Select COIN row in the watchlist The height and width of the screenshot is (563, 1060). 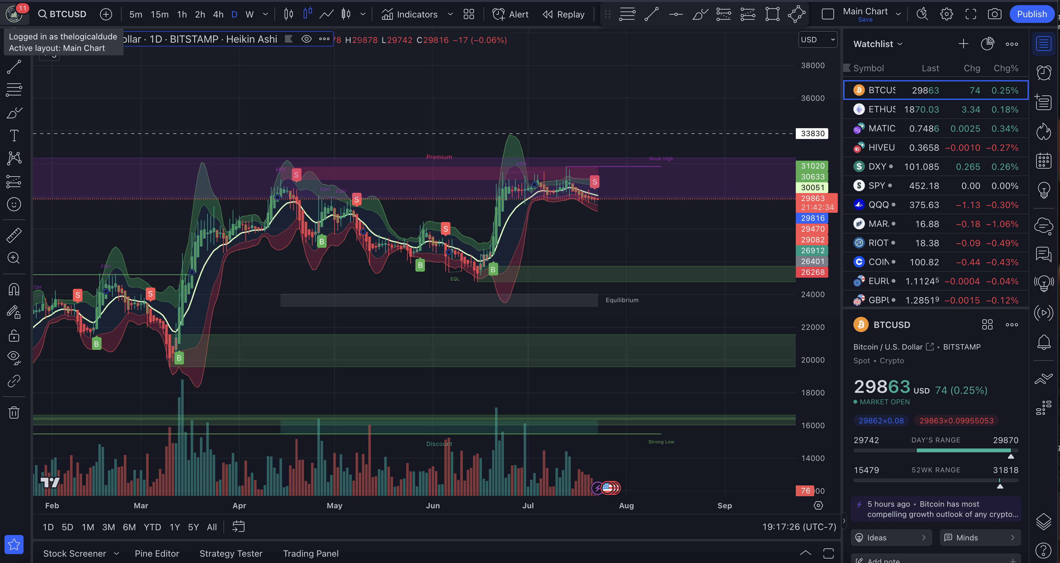coord(935,262)
